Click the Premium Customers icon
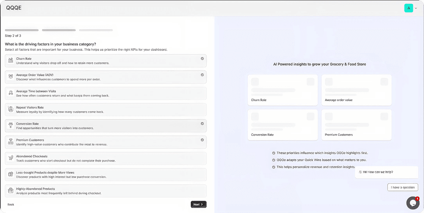 tap(11, 141)
